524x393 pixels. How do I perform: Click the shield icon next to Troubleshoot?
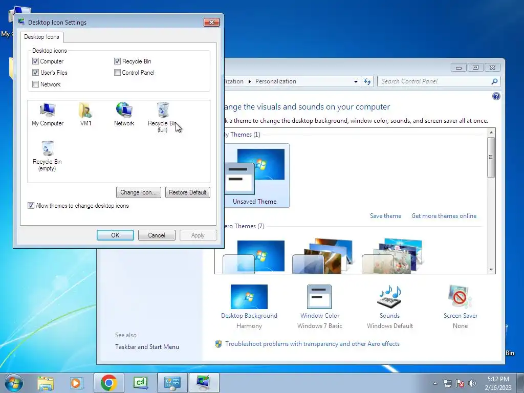[218, 344]
